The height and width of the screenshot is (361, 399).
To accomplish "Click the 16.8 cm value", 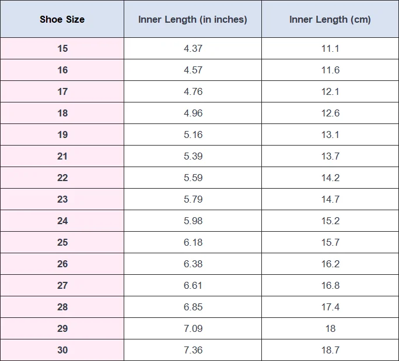I will pyautogui.click(x=330, y=285).
